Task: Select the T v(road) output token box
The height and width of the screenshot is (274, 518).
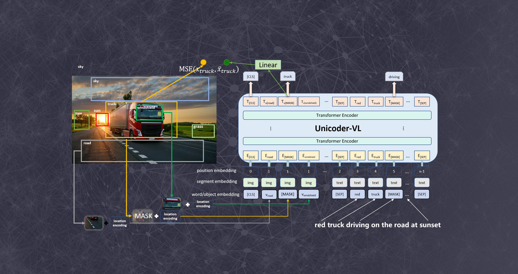Action: click(x=268, y=102)
